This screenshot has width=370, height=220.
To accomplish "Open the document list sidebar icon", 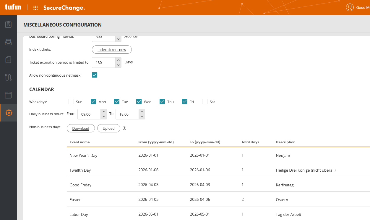I will pyautogui.click(x=8, y=60).
